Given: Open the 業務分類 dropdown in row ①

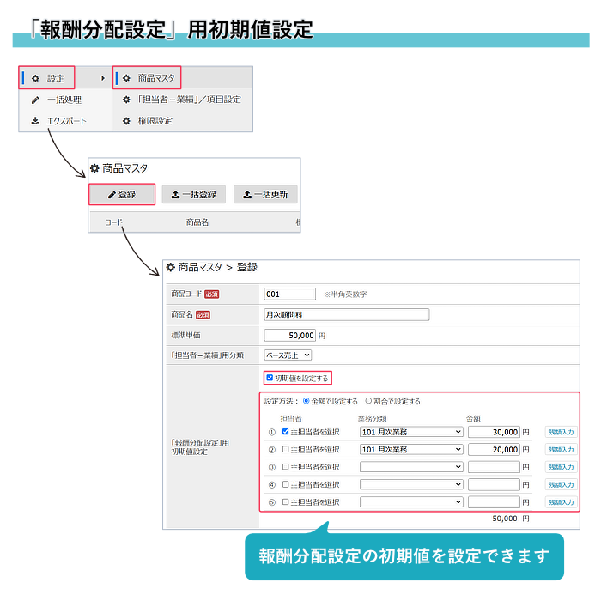Looking at the screenshot, I should (410, 432).
